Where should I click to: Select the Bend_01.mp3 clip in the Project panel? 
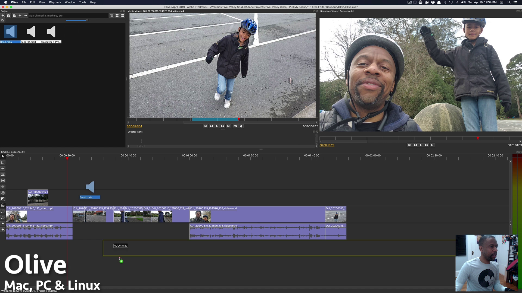(31, 32)
